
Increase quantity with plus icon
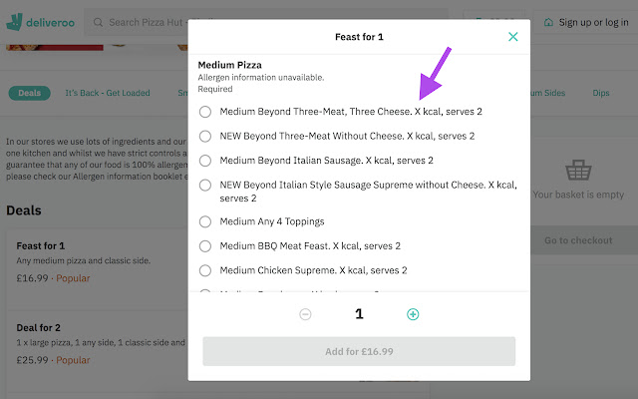click(413, 314)
